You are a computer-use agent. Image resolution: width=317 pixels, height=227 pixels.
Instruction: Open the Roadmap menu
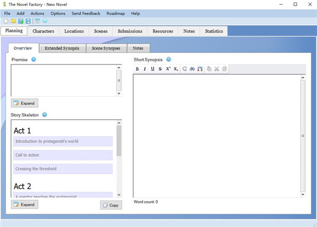coord(115,13)
